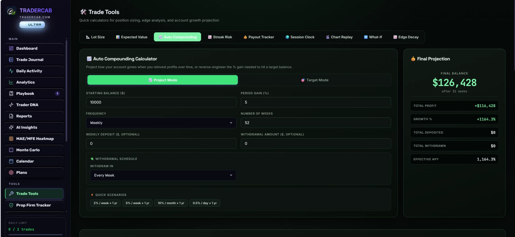Click the Chart Replay clapper icon
This screenshot has width=515, height=237.
point(328,37)
